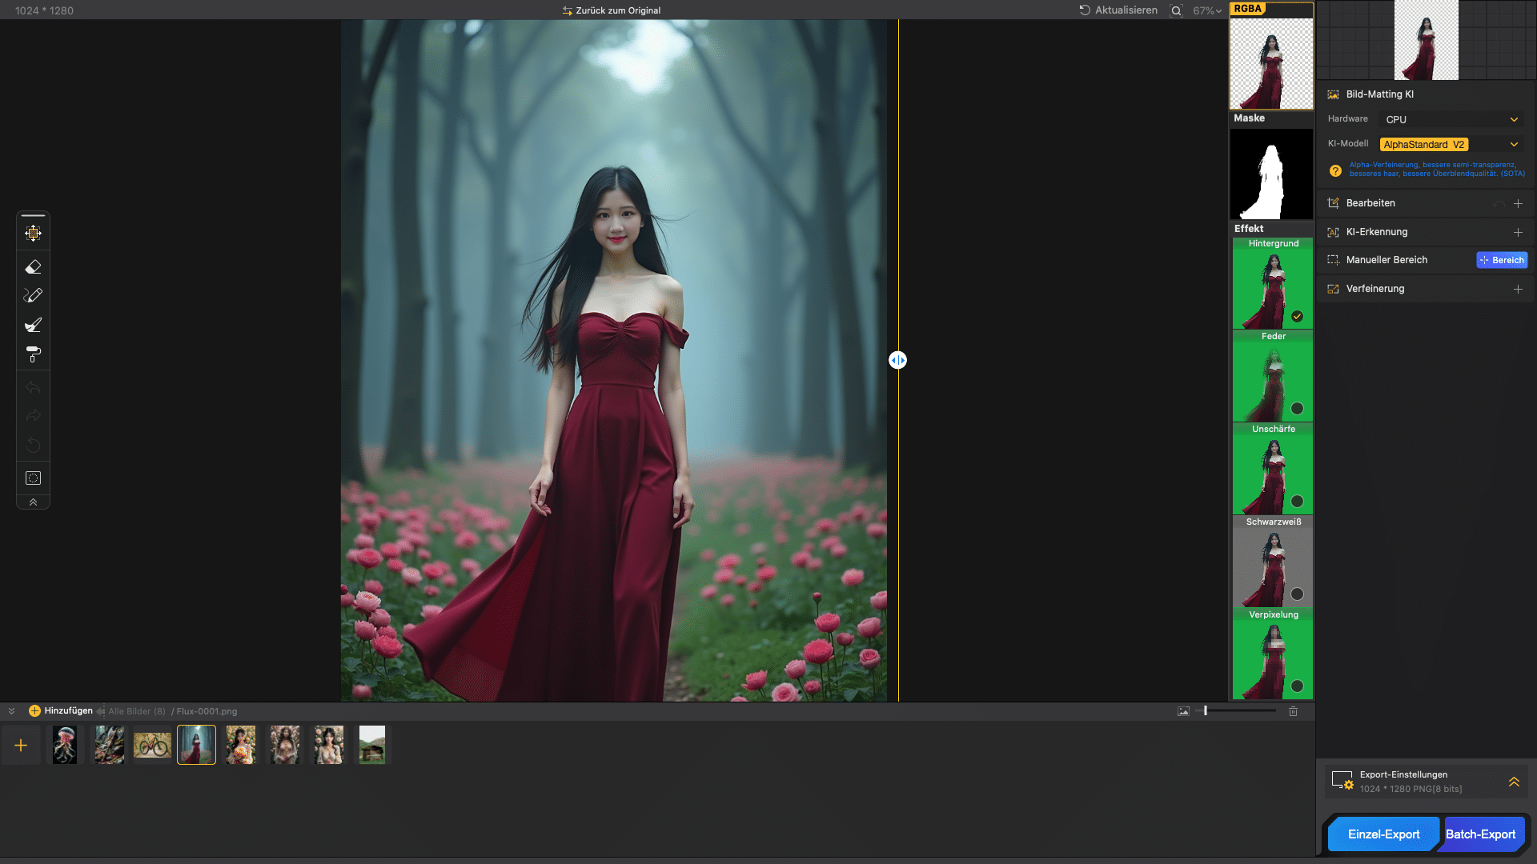The image size is (1537, 864).
Task: Select the move/pan tool icon
Action: pos(33,233)
